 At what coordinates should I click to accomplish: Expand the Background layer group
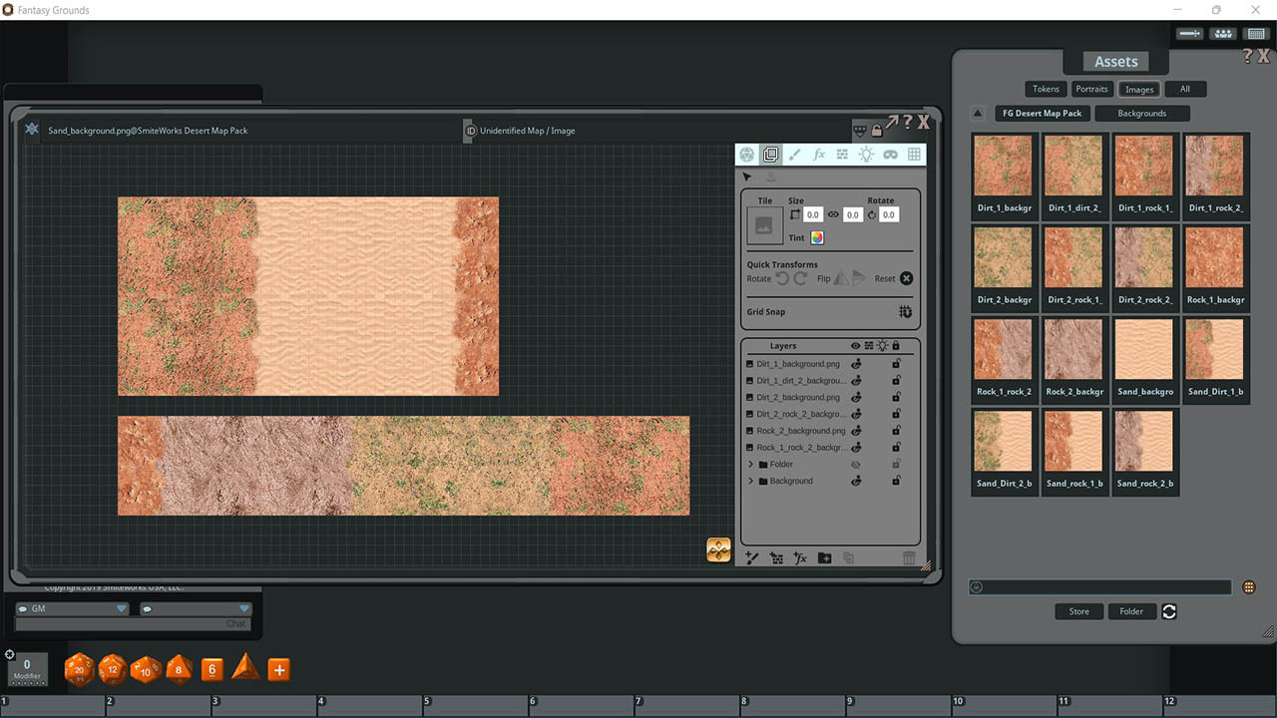click(750, 480)
